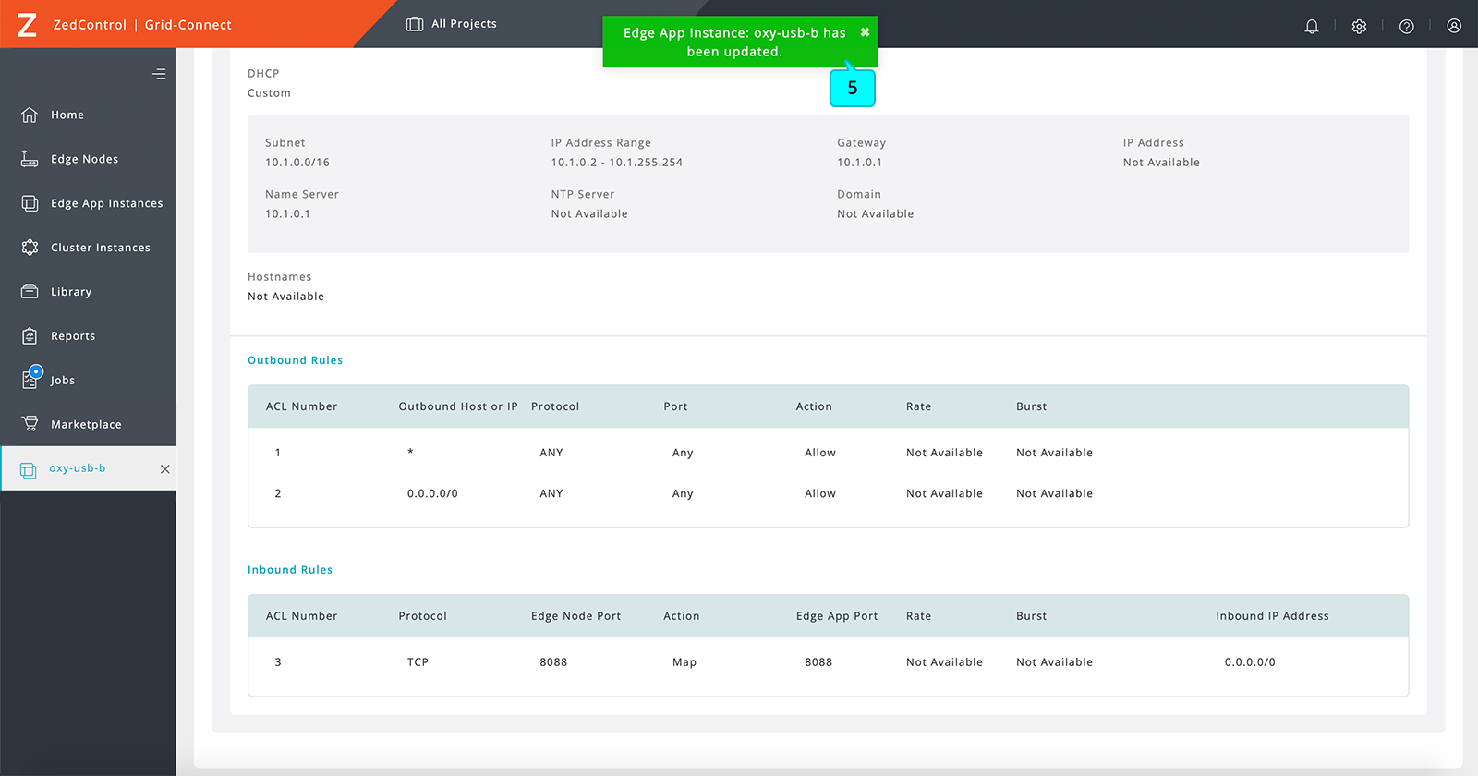Viewport: 1478px width, 776px height.
Task: Click subnet value 10.1.0.0/16
Action: [x=297, y=163]
